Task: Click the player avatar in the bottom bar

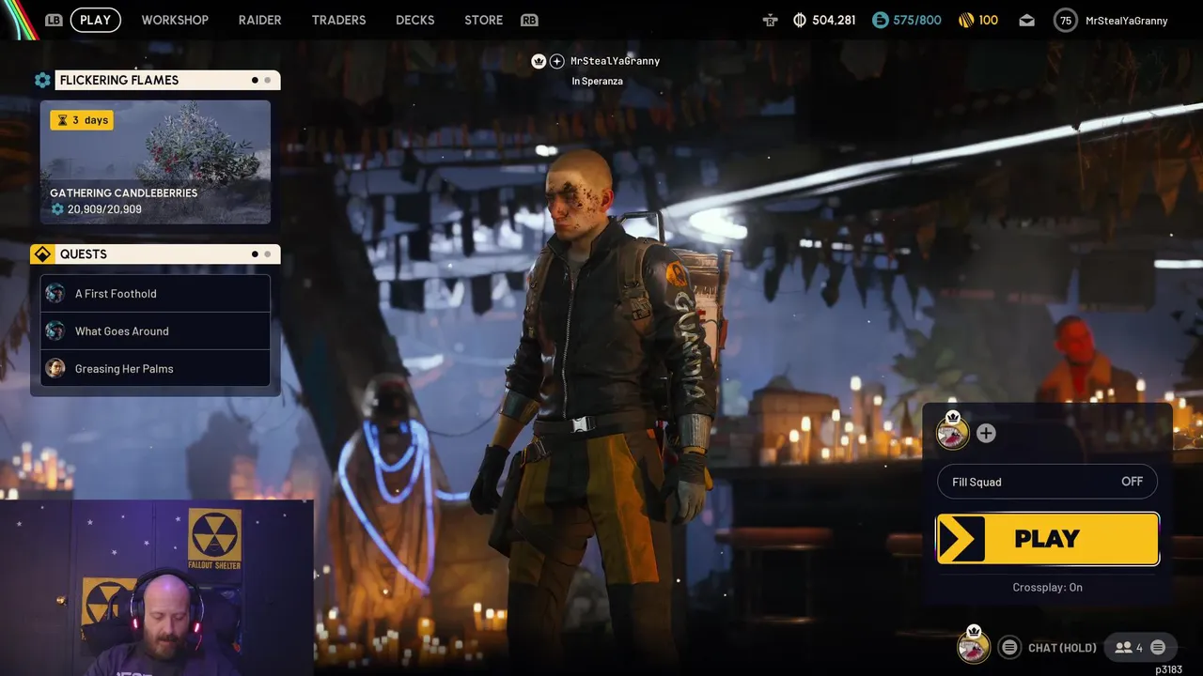Action: tap(974, 647)
